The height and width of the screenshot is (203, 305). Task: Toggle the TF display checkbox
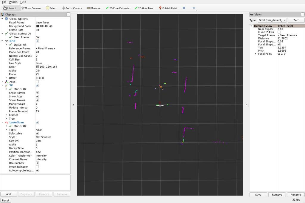(37, 85)
